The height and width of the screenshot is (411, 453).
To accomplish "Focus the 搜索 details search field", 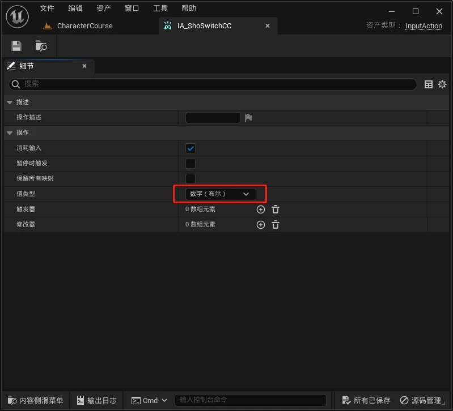I will pyautogui.click(x=213, y=84).
